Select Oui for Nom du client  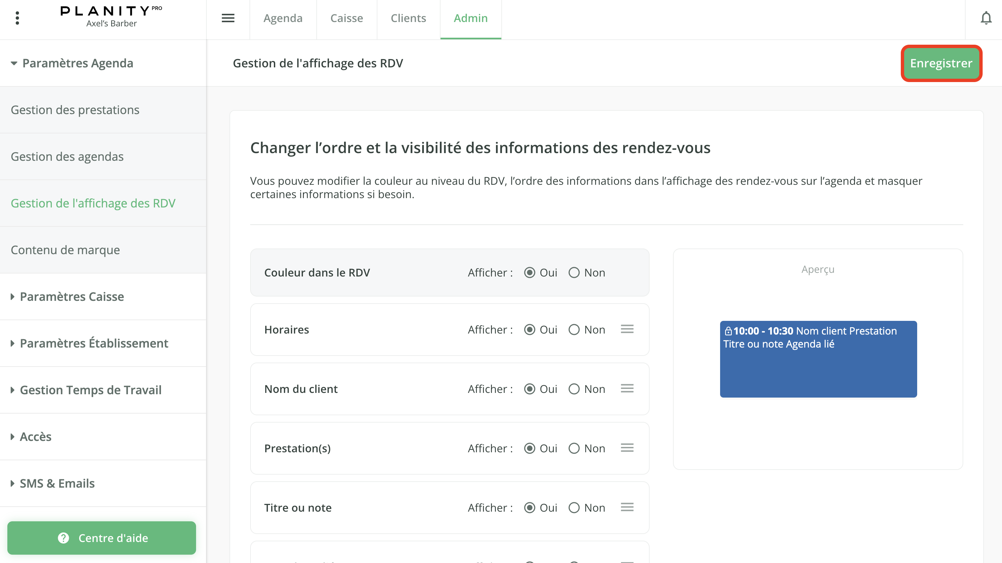529,389
